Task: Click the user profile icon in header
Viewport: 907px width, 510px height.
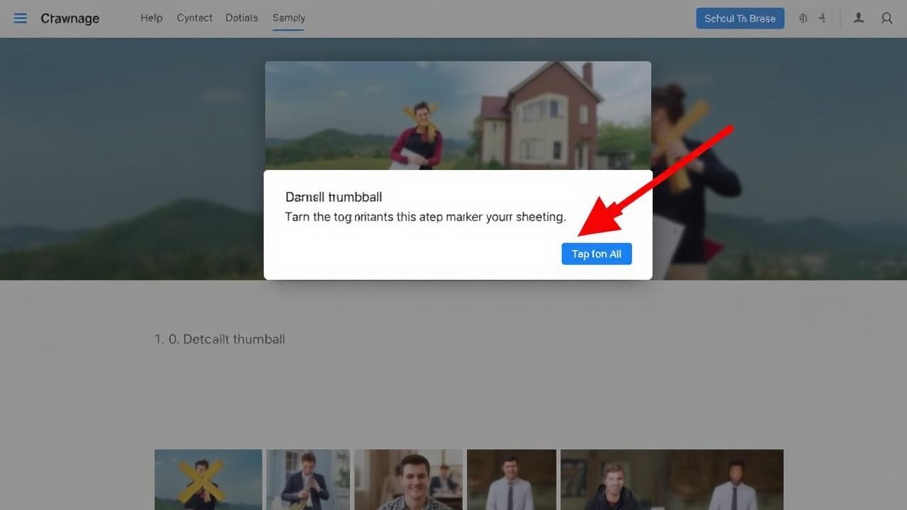Action: tap(858, 18)
